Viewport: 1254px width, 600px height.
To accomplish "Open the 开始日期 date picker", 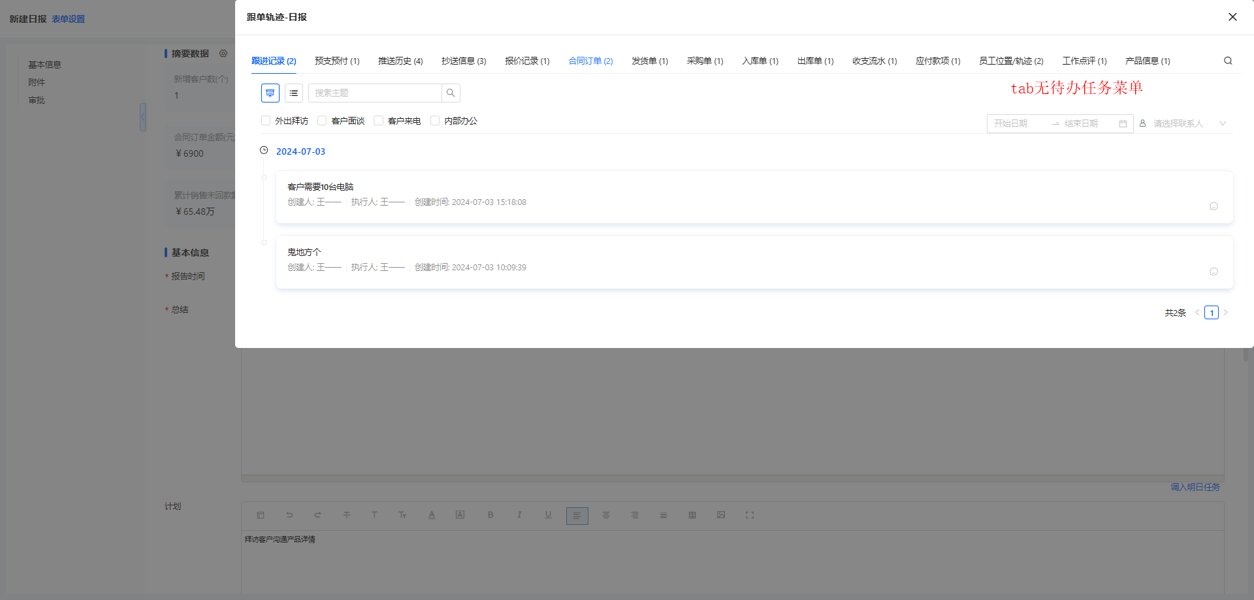I will point(1019,123).
